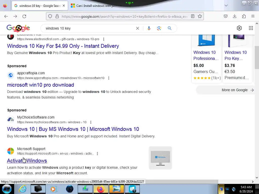Viewport: 259px width, 194px height.
Task: Click the Google doodle logo
Action: pyautogui.click(x=18, y=28)
